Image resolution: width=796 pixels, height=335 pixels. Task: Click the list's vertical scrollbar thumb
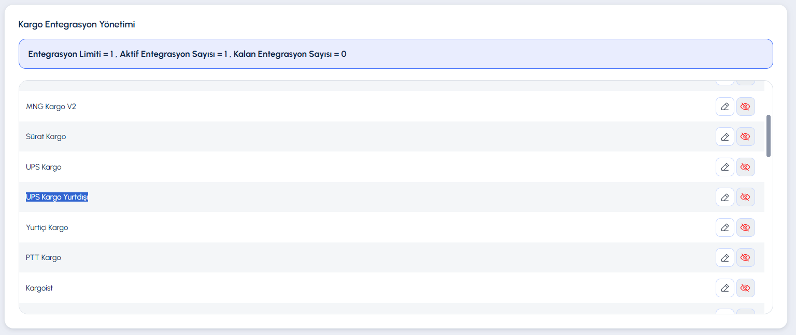(x=769, y=136)
